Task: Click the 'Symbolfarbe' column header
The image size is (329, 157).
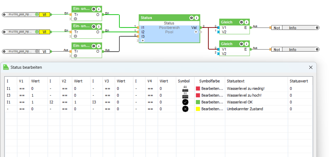Action: 209,81
